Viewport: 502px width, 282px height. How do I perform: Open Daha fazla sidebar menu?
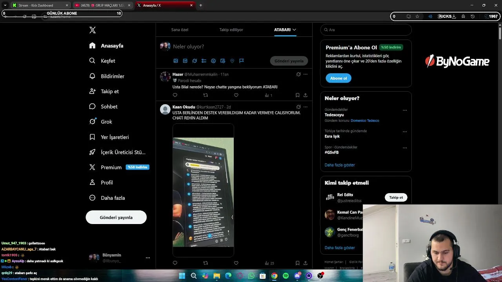point(107,198)
